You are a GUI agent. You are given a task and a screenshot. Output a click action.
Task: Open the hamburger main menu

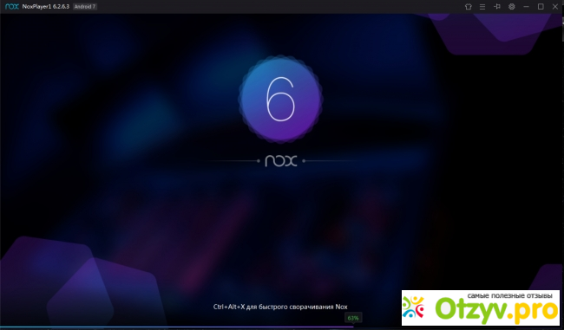[x=482, y=6]
